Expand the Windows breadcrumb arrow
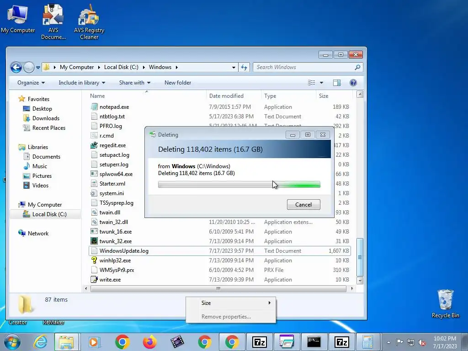468x351 pixels. pyautogui.click(x=177, y=67)
